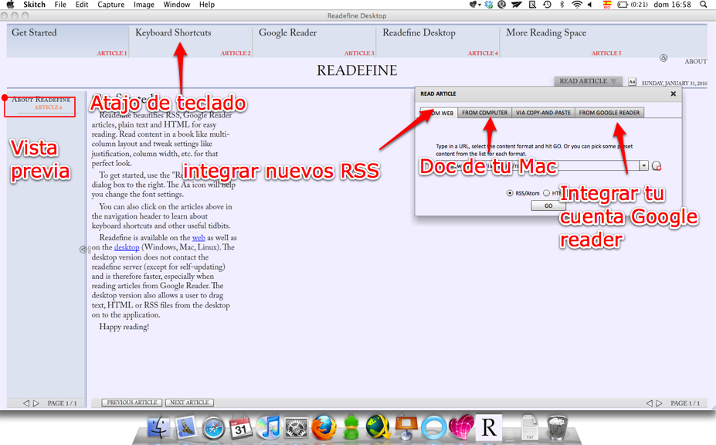This screenshot has width=716, height=445.
Task: Open the File menu
Action: [60, 5]
